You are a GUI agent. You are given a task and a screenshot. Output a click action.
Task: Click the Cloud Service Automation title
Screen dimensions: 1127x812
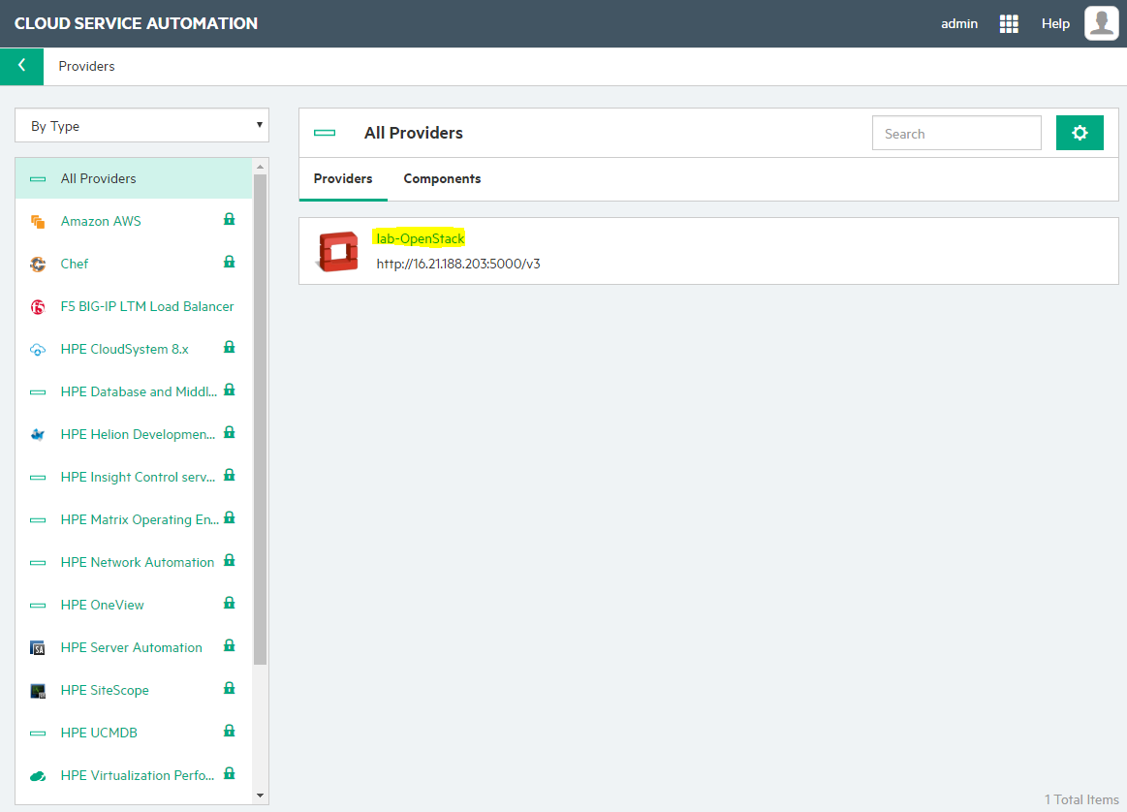click(136, 23)
